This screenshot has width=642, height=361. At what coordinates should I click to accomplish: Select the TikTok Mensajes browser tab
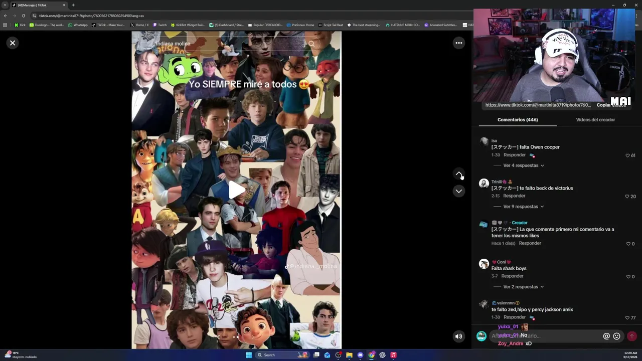pyautogui.click(x=38, y=5)
